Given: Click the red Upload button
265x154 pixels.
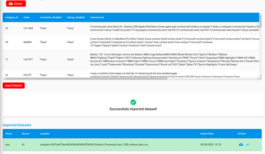Looking at the screenshot, I should click(x=16, y=3).
